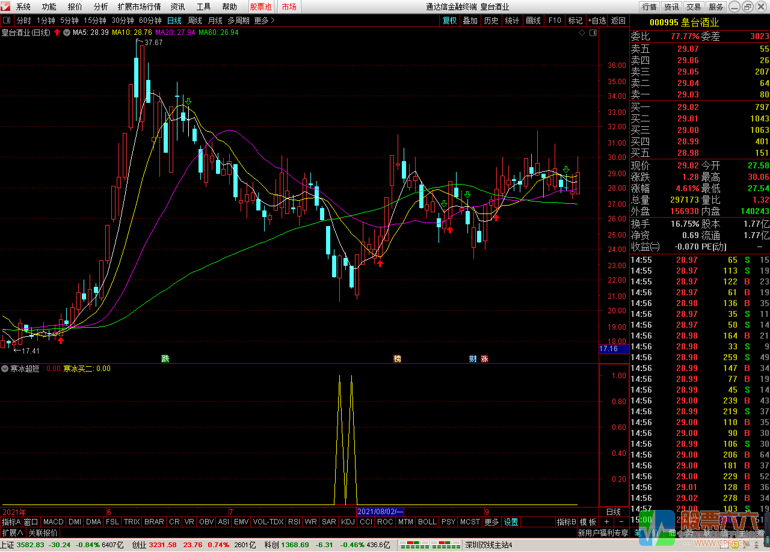Click the 财 marker on the timeline
This screenshot has width=770, height=552.
(473, 359)
